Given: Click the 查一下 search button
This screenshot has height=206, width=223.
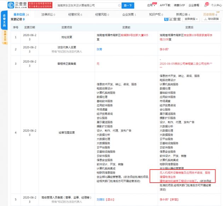Looking at the screenshot, I should click(128, 5).
